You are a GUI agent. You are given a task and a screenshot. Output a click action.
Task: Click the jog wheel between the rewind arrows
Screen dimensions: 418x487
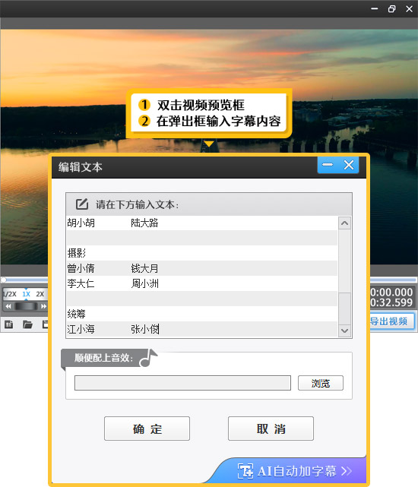(x=26, y=306)
